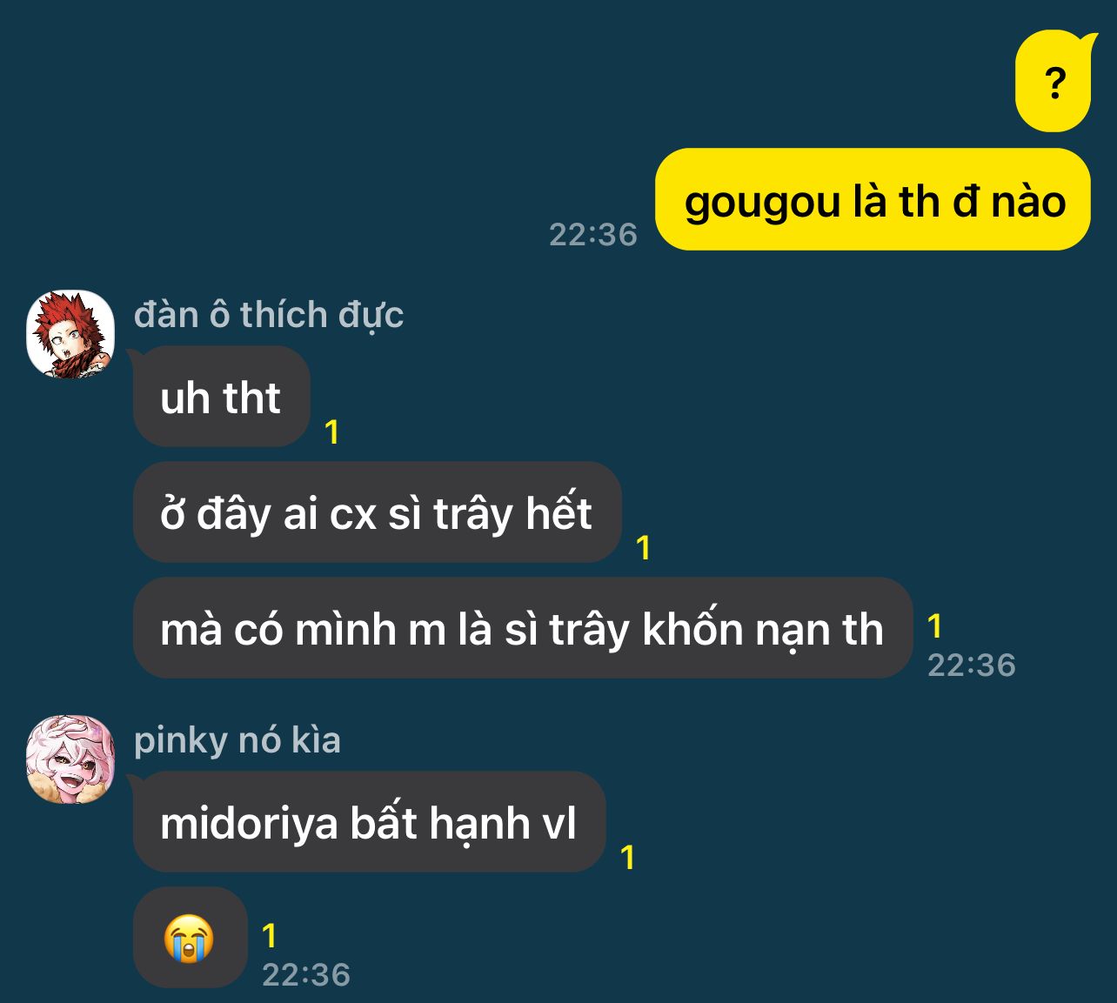The image size is (1117, 1003).
Task: Tap unread count beside khốn nạn th message
Action: point(935,626)
